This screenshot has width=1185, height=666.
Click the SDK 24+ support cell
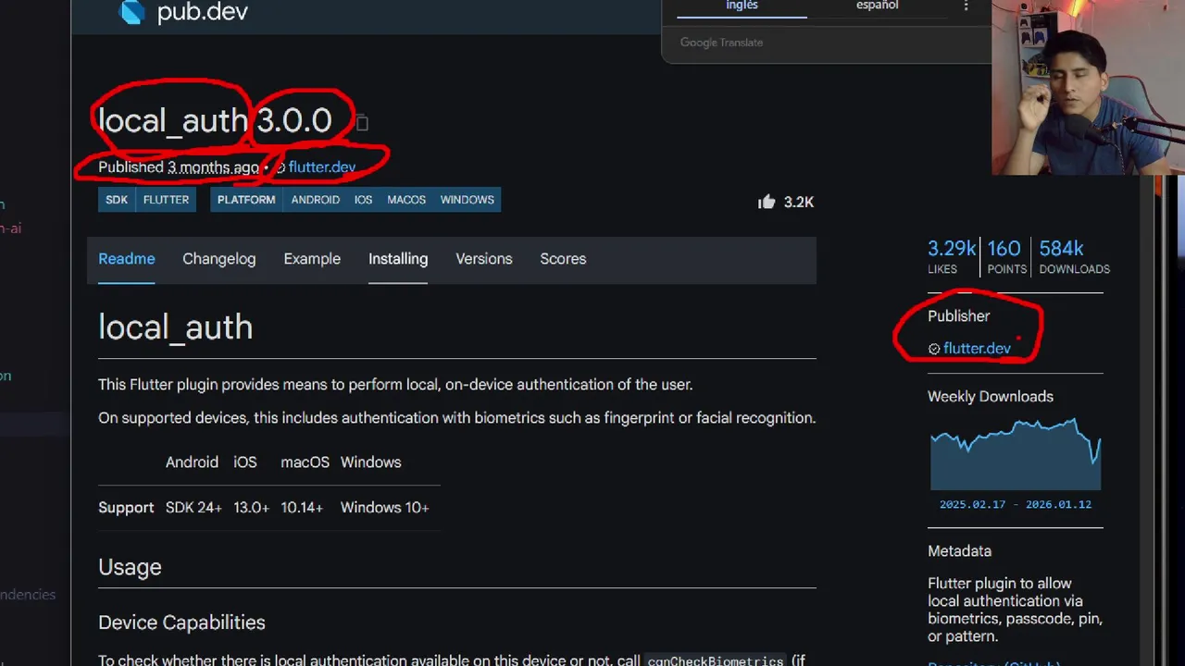pos(193,508)
